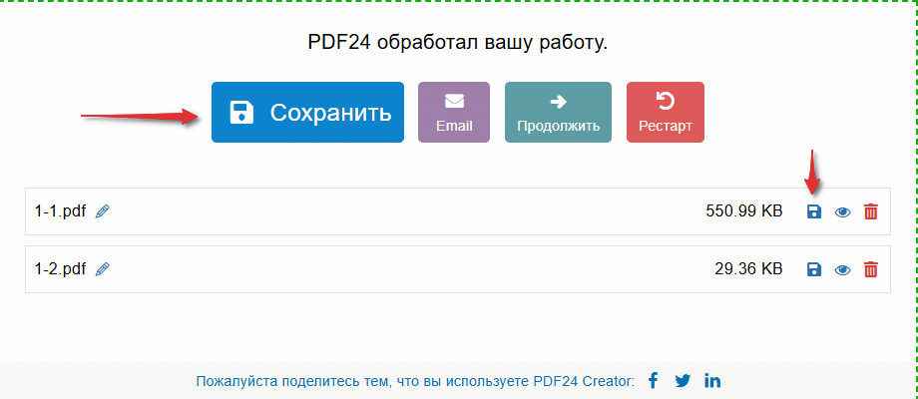Click the red Рестарт button
This screenshot has height=399, width=918.
click(x=666, y=113)
